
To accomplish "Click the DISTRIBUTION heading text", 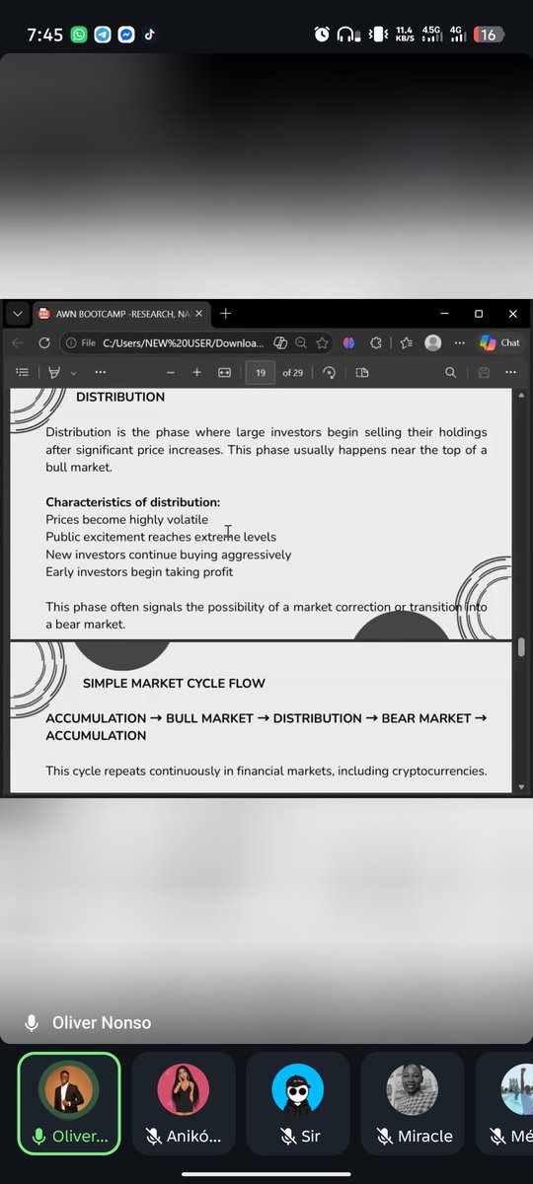I will (x=120, y=397).
